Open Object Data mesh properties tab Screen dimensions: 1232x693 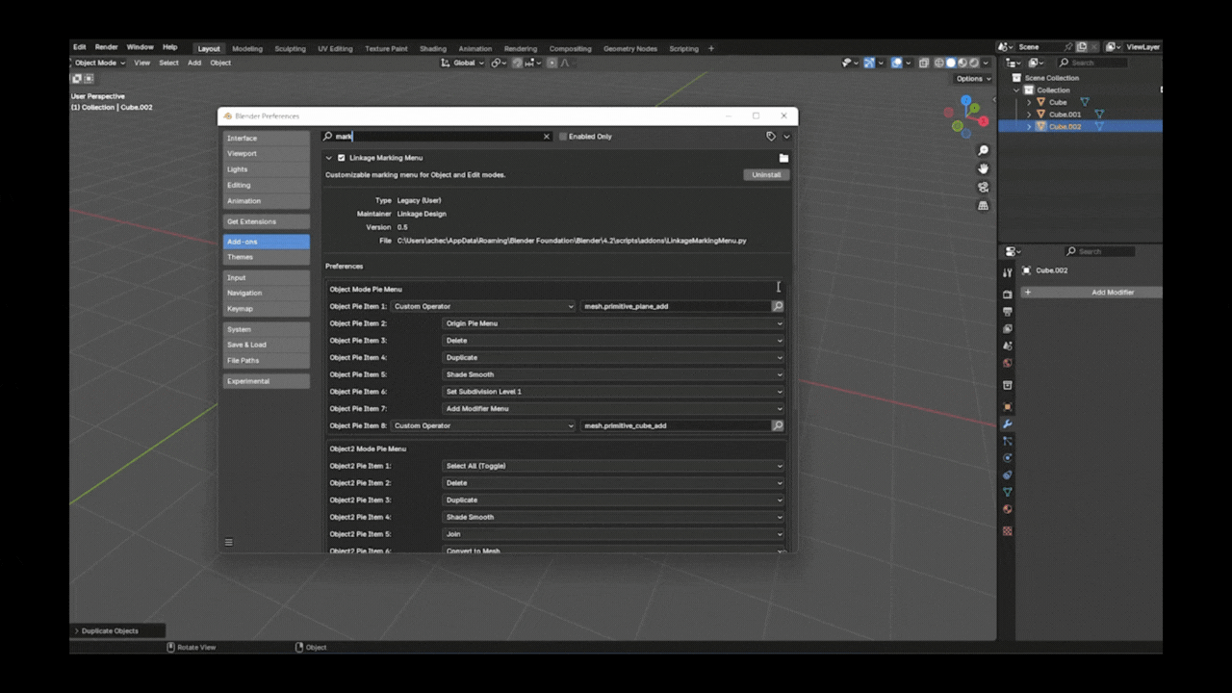(1008, 492)
